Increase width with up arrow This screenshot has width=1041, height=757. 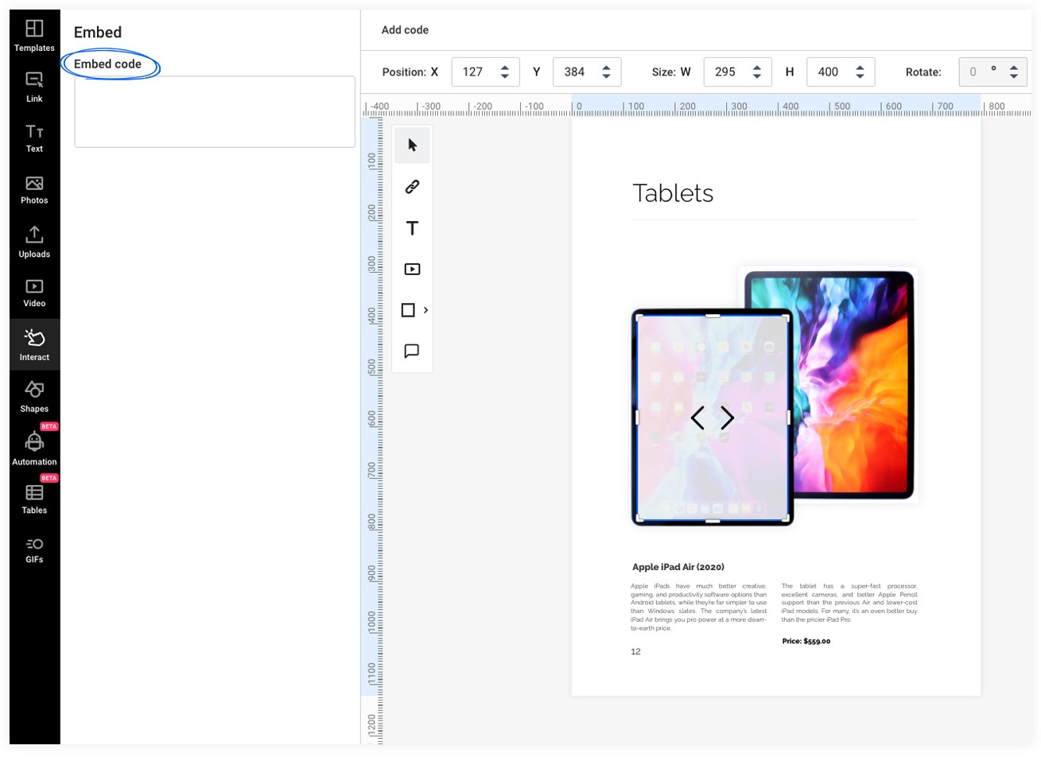757,68
